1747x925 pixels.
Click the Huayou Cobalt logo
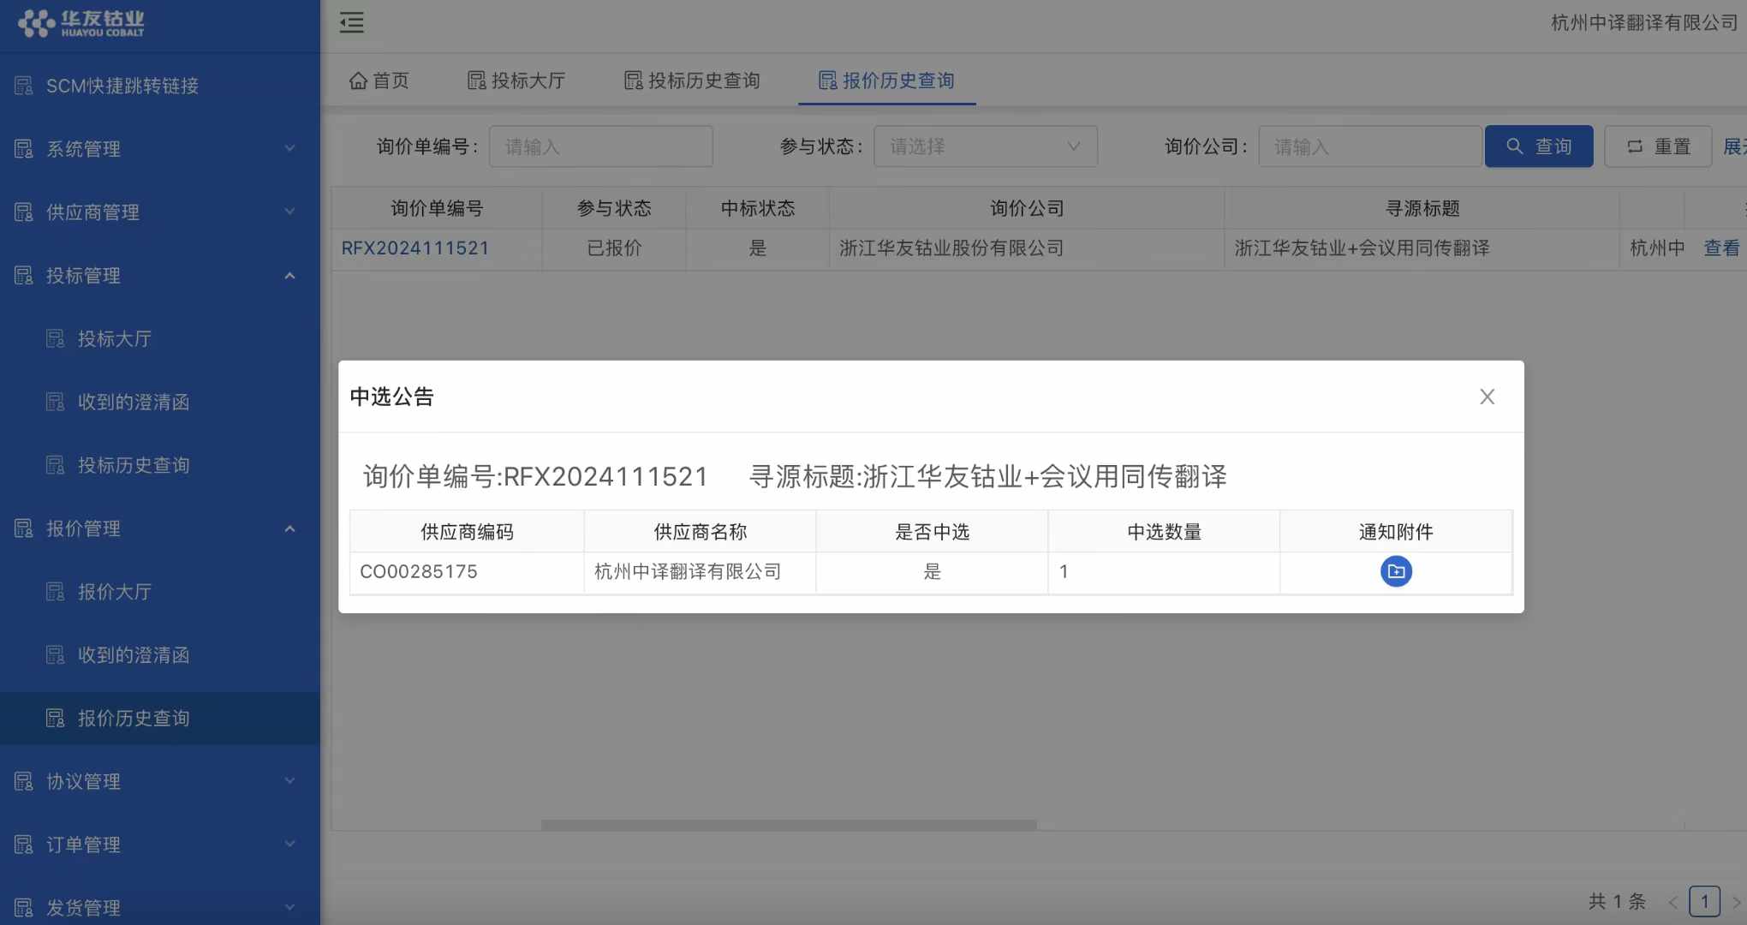coord(81,23)
